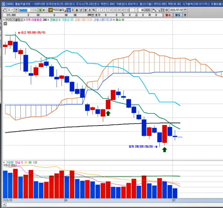
Task: Click the green 통 integration icon
Action: [x=41, y=10]
